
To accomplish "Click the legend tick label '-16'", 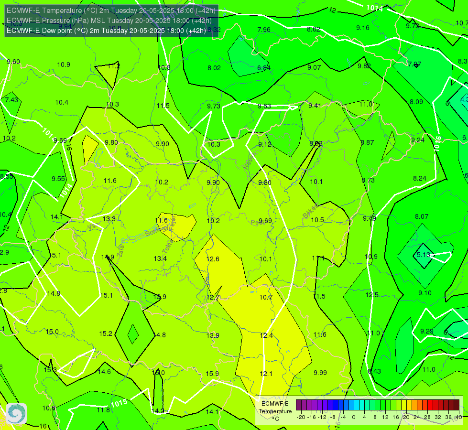I will pos(312,417).
